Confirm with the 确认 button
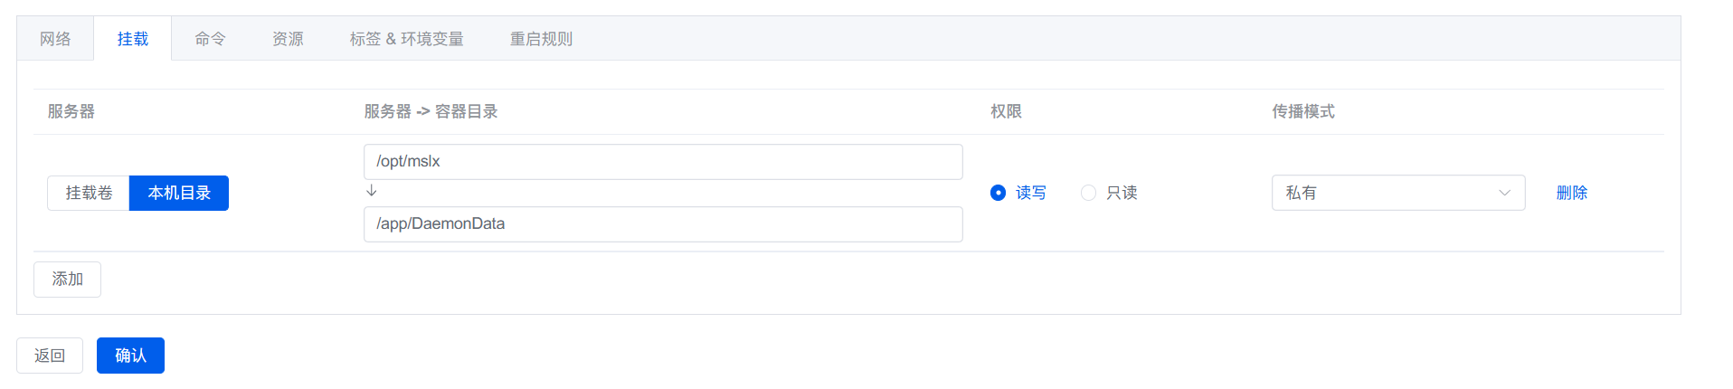Image resolution: width=1733 pixels, height=389 pixels. click(130, 356)
